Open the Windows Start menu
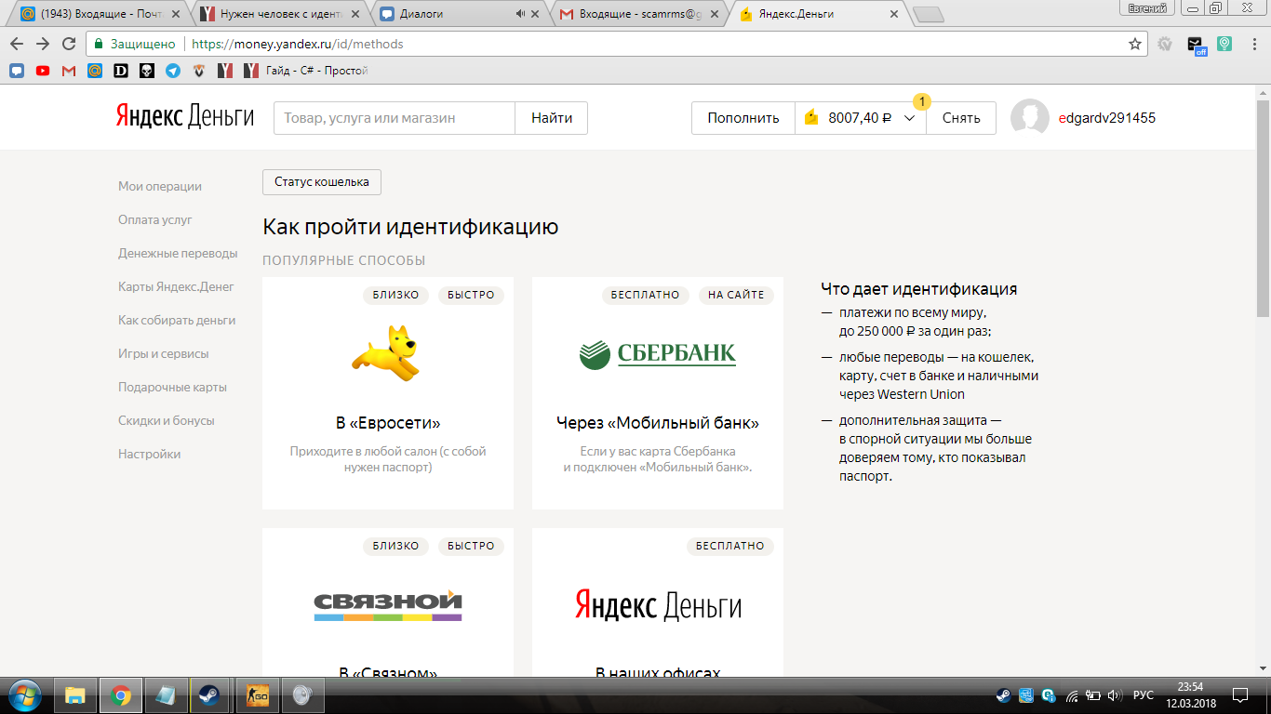1271x714 pixels. (x=24, y=695)
